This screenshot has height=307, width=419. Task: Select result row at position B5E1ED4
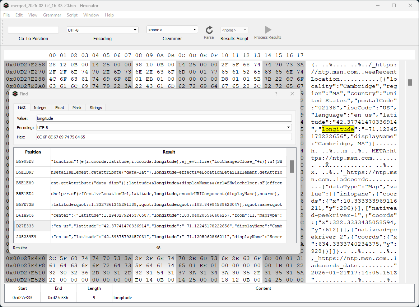click(x=150, y=194)
